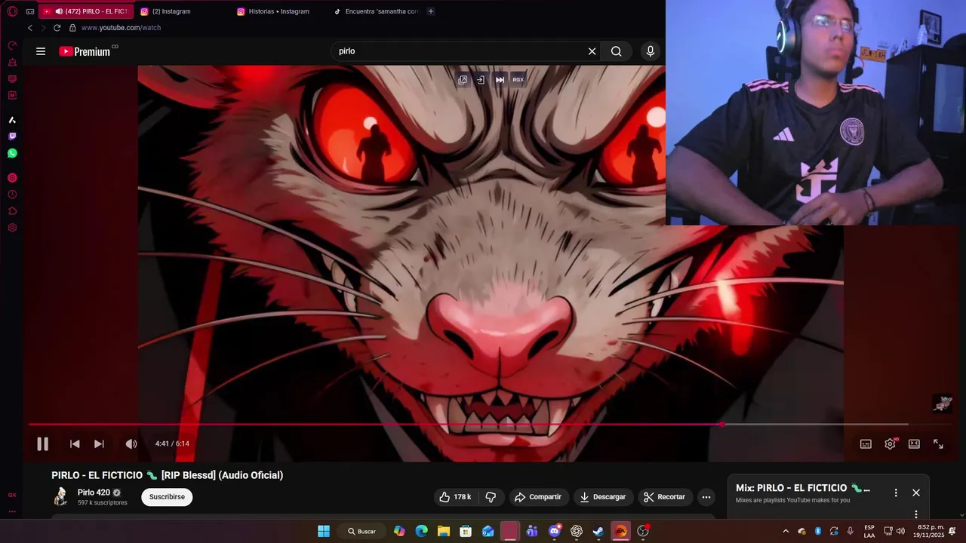
Task: Open GX Corner gamepad icon
Action: point(30,11)
